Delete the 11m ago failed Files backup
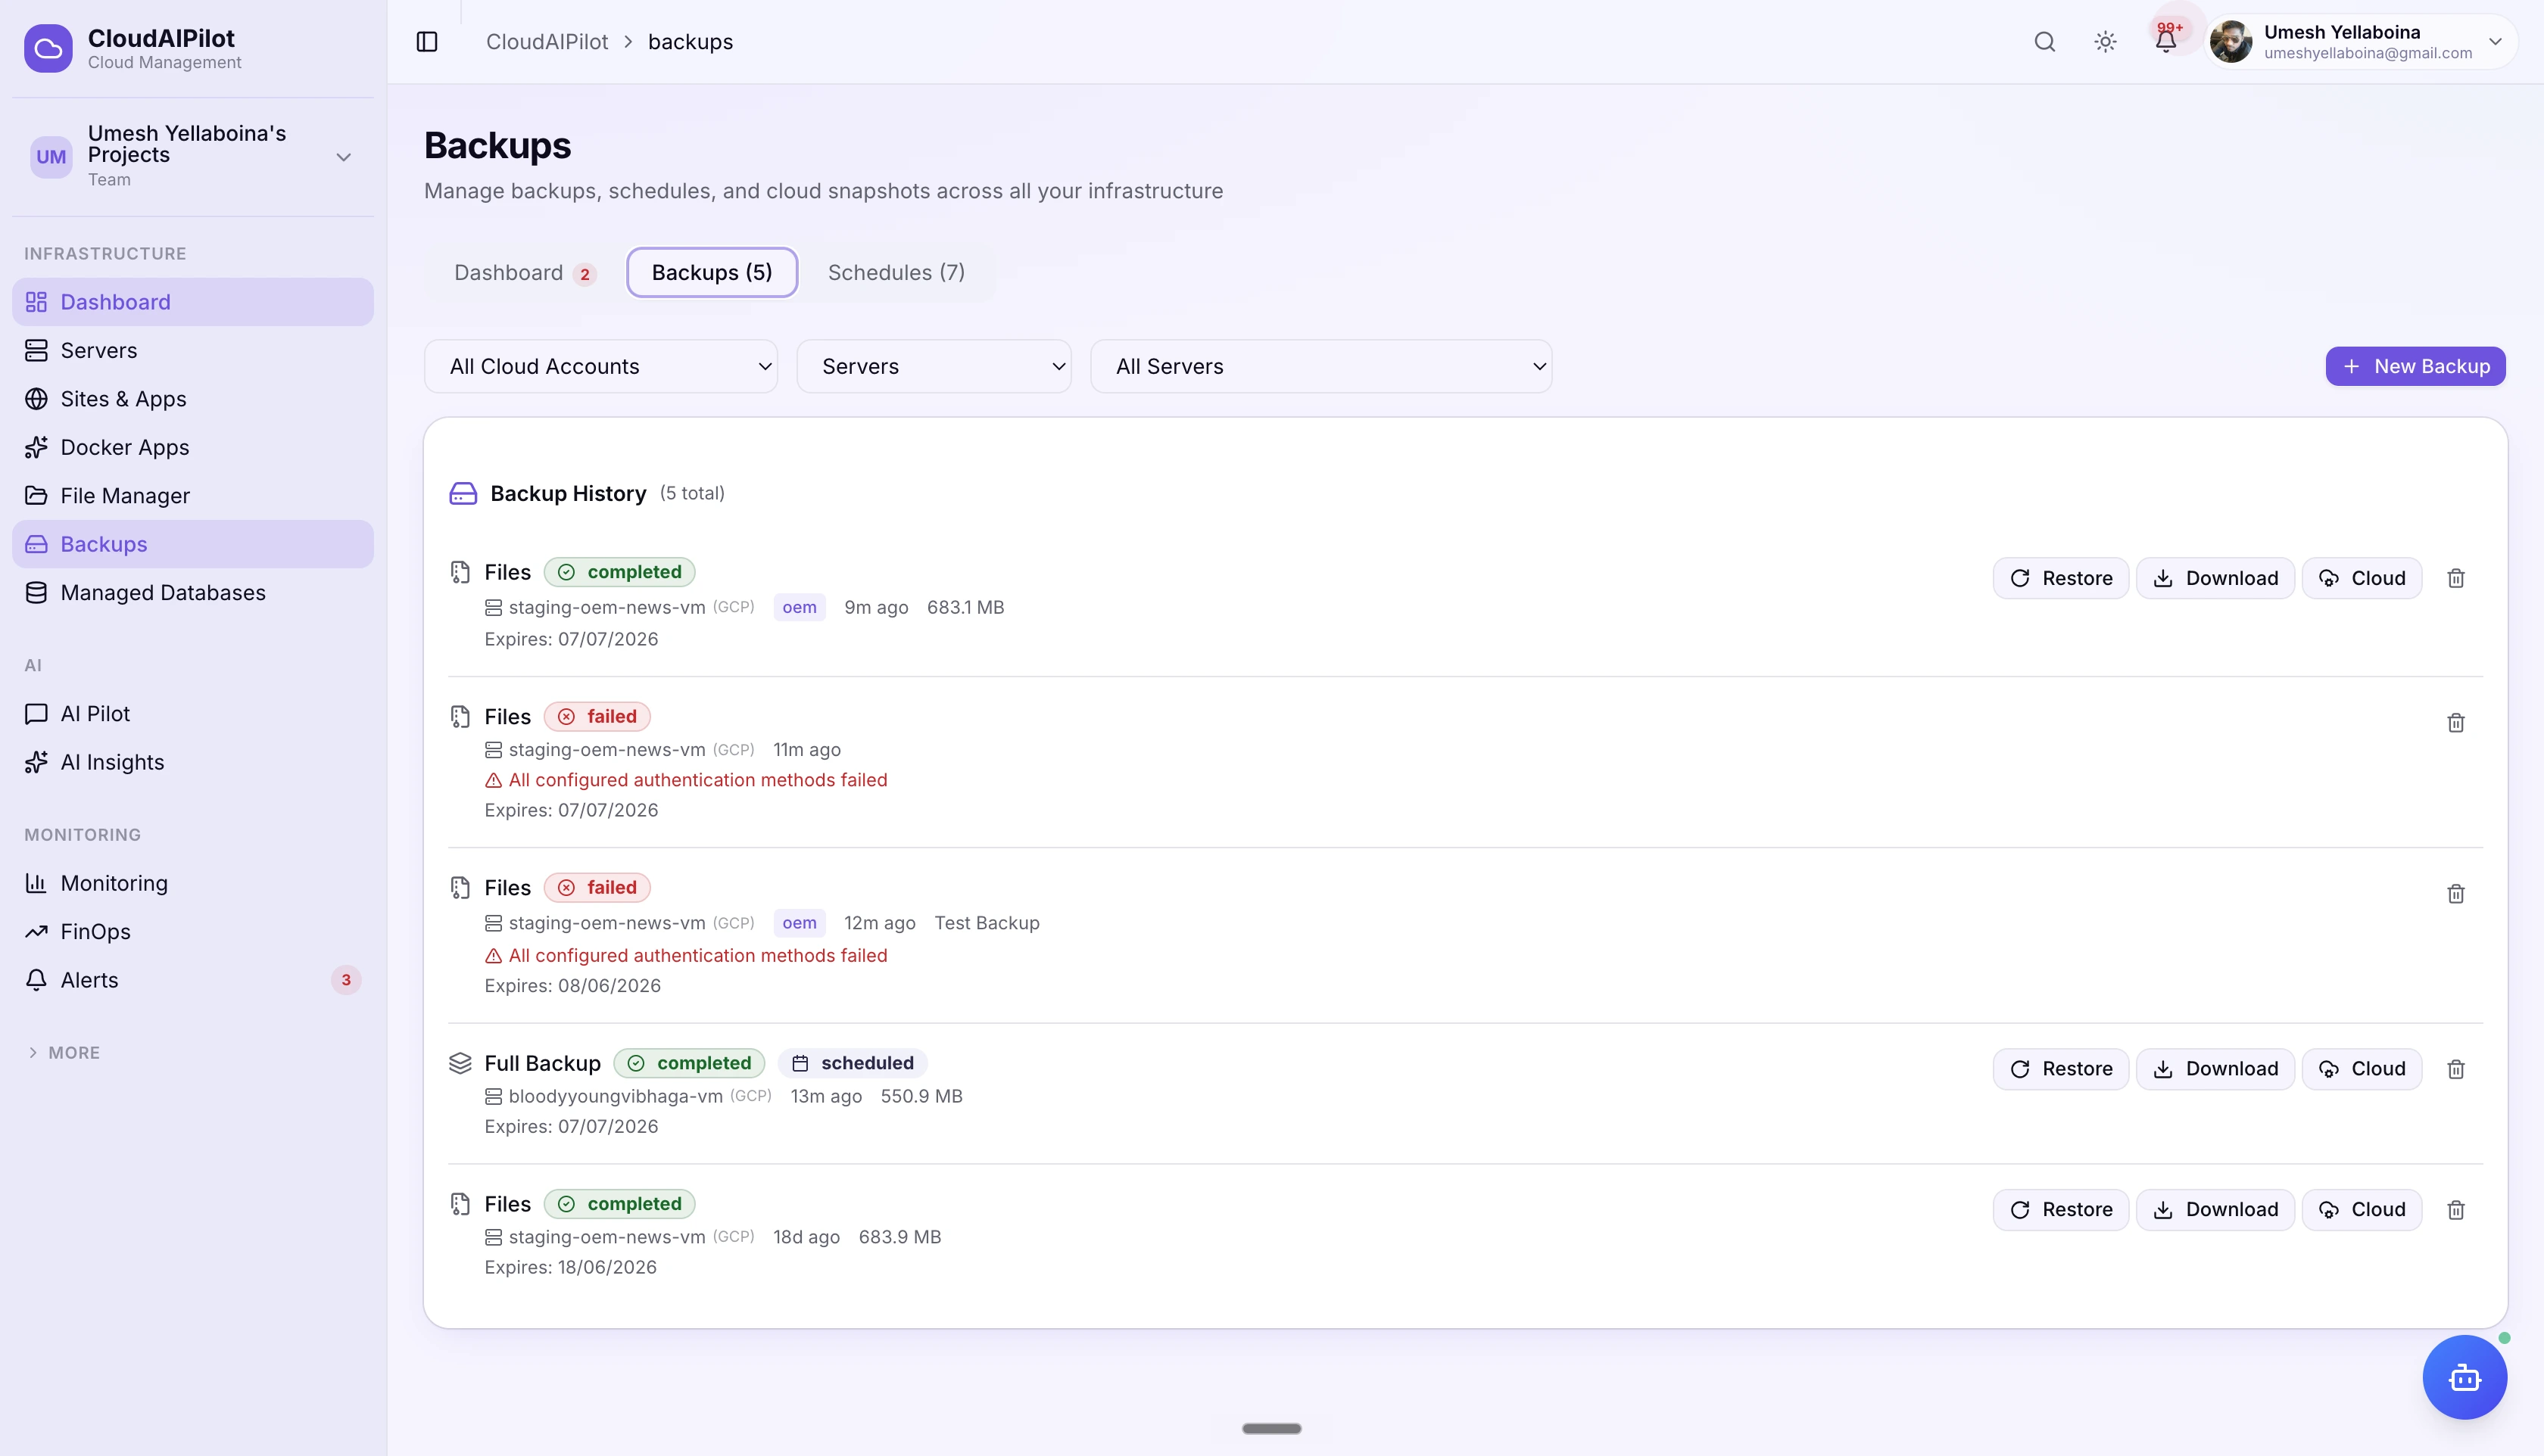 [2456, 723]
